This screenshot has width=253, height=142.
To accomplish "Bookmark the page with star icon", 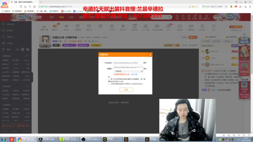I will pyautogui.click(x=34, y=7).
